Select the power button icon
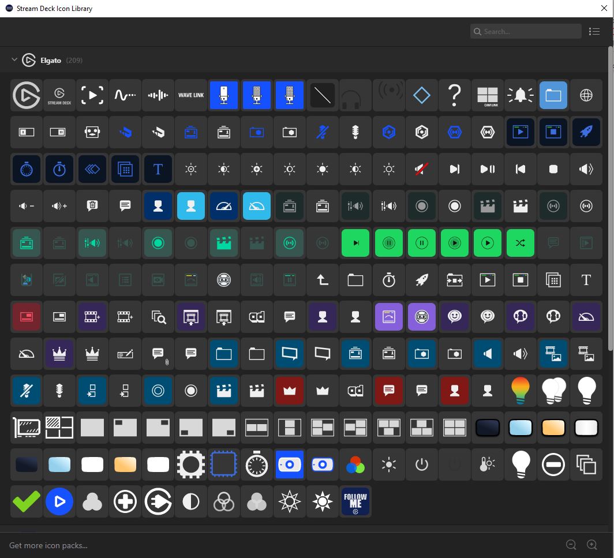 pos(421,465)
